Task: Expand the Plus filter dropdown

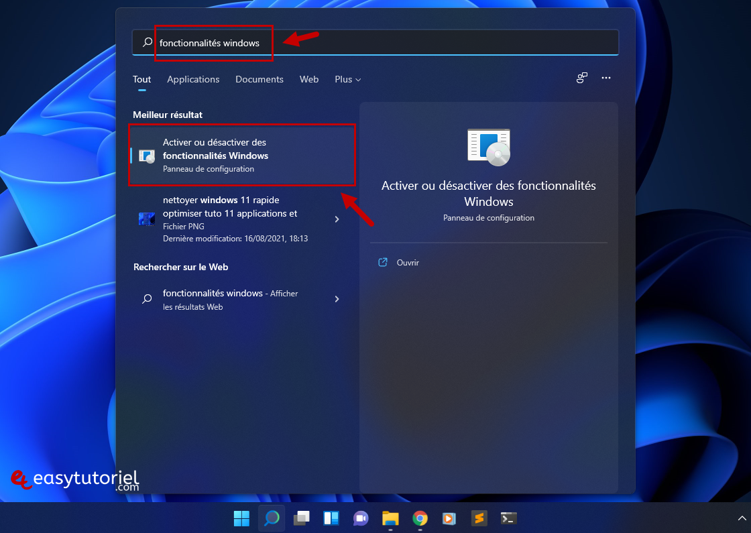Action: pos(347,79)
